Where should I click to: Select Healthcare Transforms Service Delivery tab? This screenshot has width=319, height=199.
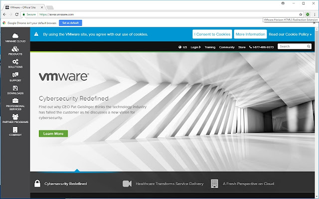click(163, 184)
